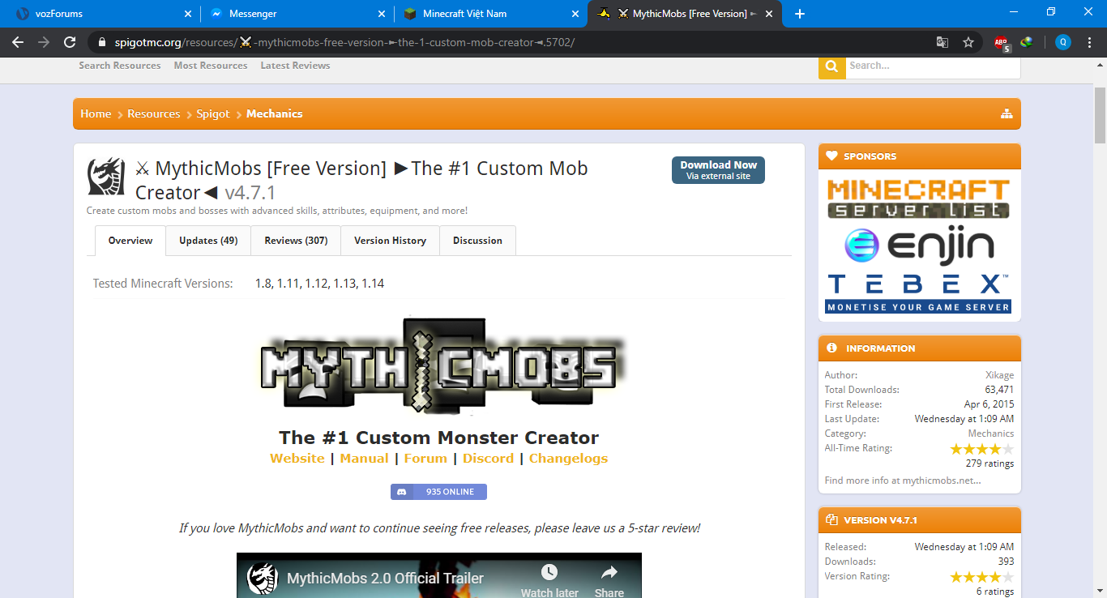The height and width of the screenshot is (598, 1107).
Task: Open a new browser tab
Action: 800,14
